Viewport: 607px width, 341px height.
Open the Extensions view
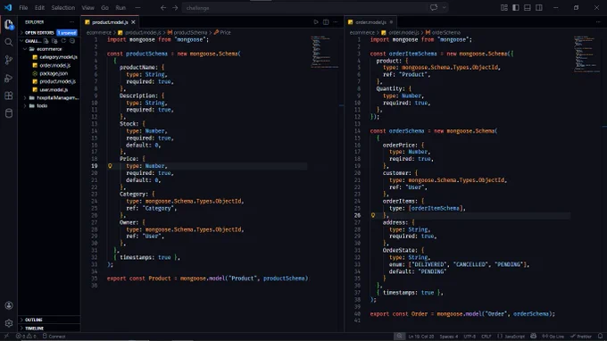9,96
